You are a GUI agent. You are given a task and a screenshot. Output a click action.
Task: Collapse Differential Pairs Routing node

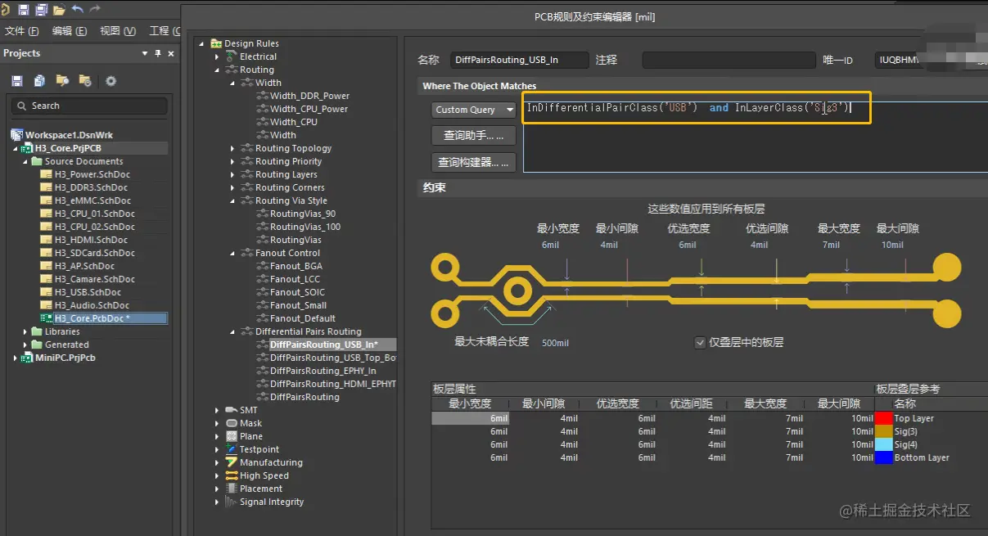click(x=232, y=331)
